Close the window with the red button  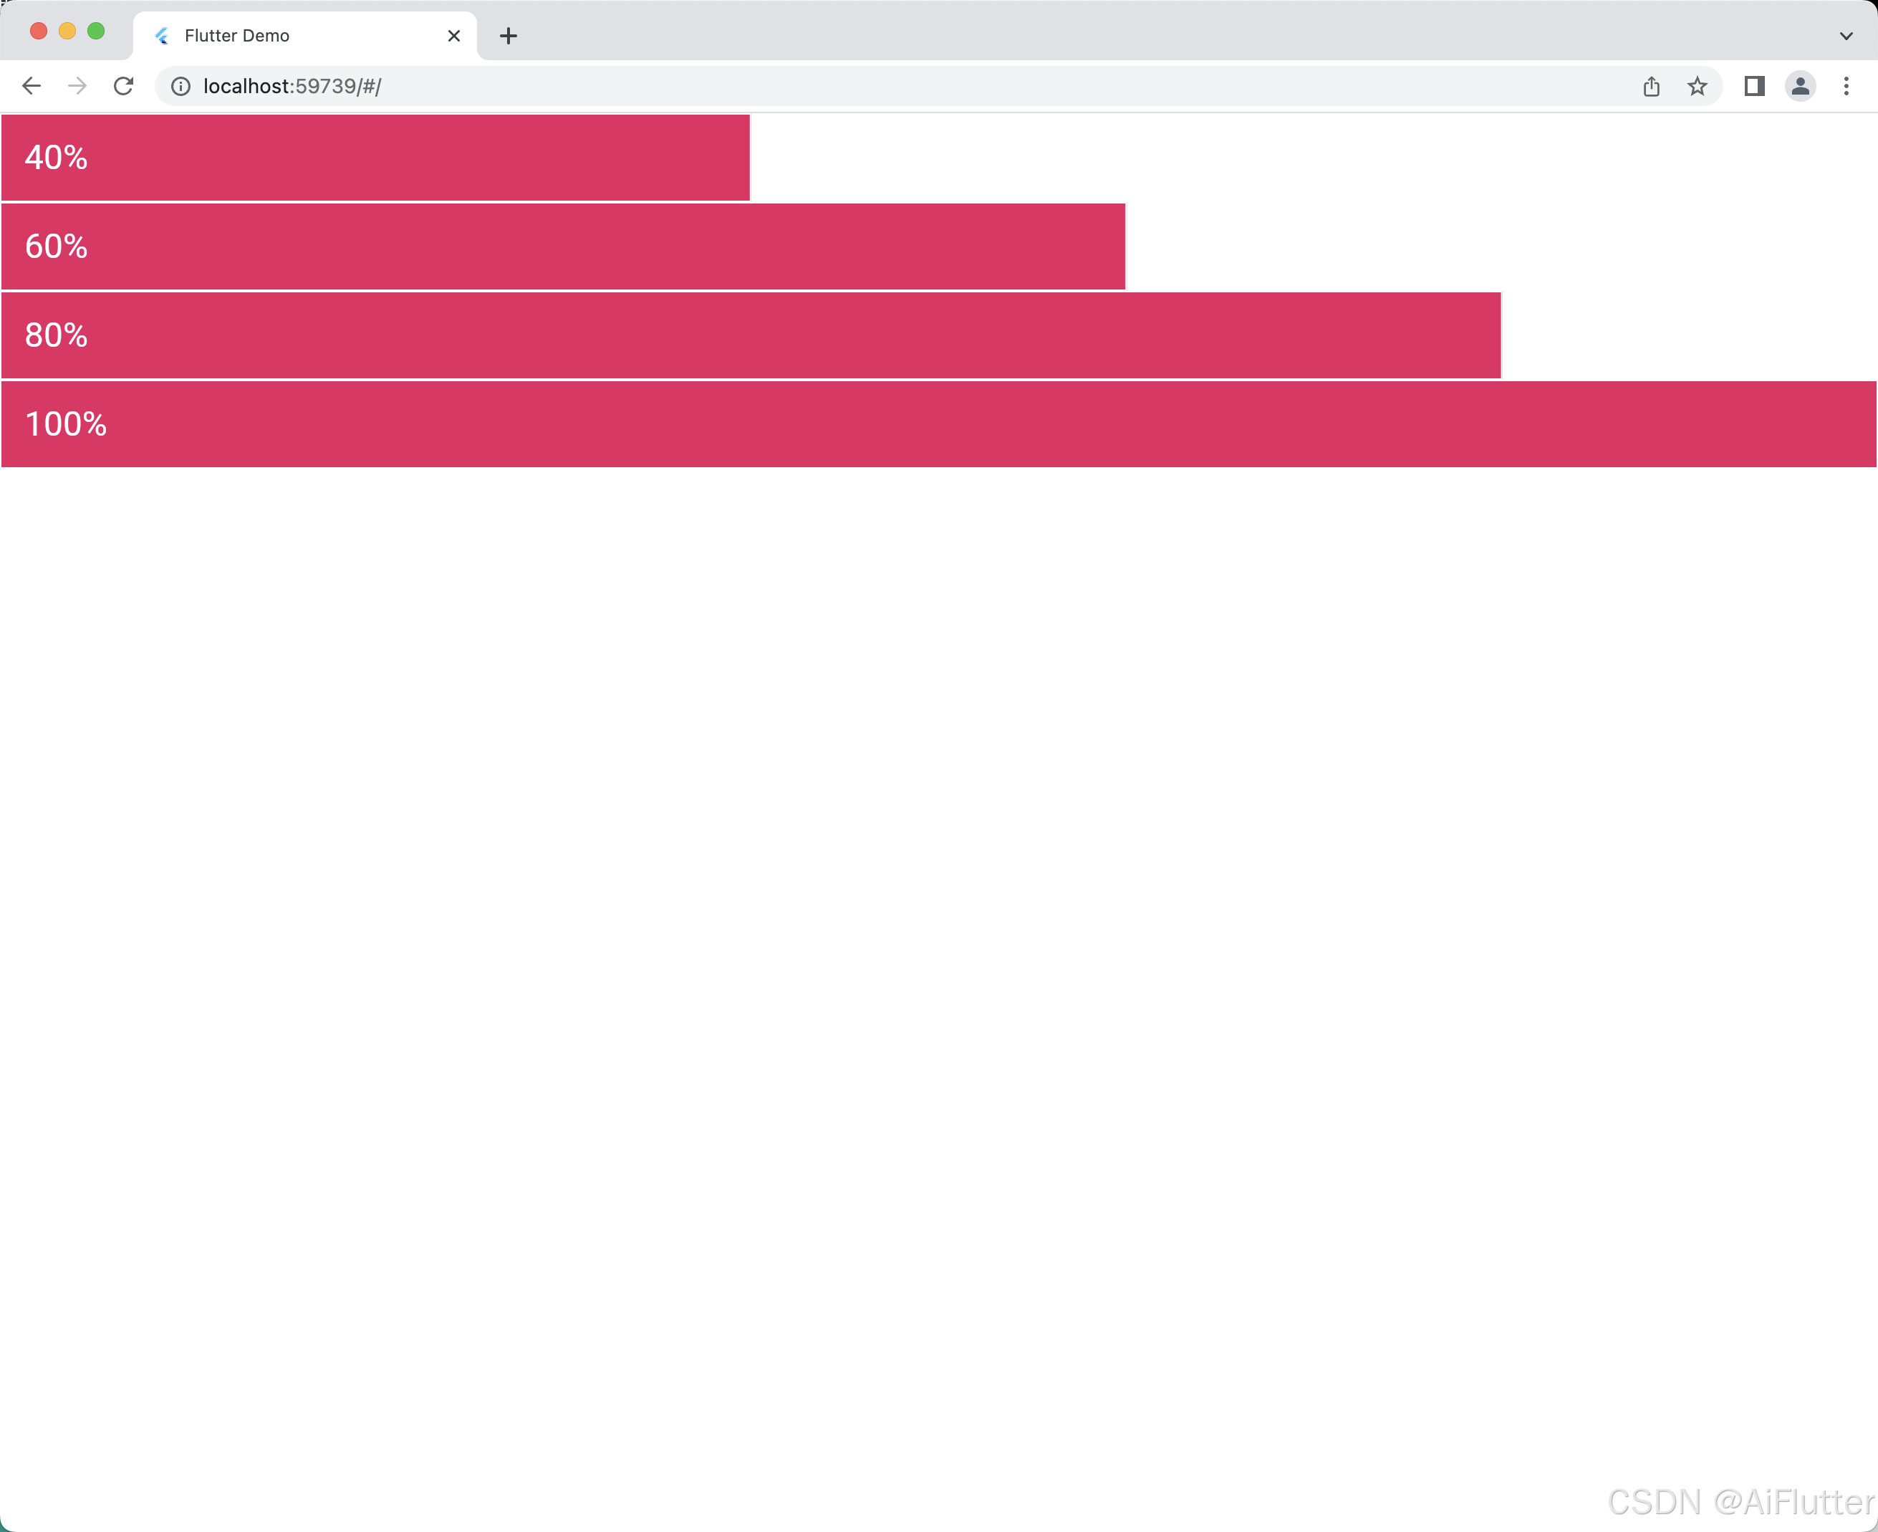(39, 31)
